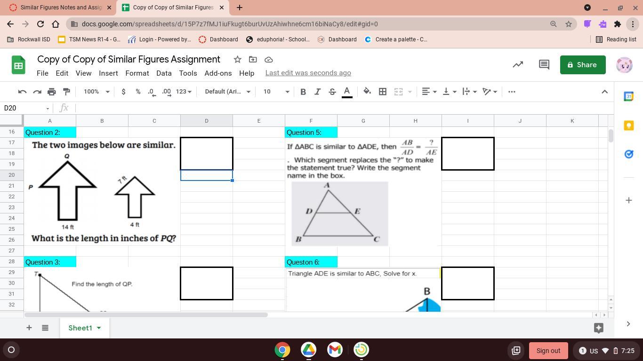Open vertical align dropdown
The height and width of the screenshot is (361, 643).
pos(450,92)
